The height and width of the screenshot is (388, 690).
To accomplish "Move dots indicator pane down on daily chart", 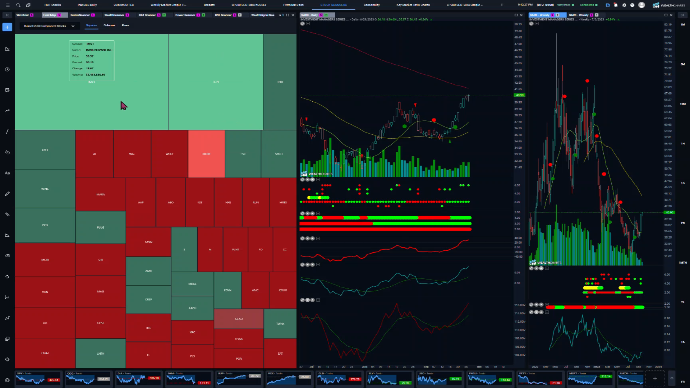I will point(307,179).
